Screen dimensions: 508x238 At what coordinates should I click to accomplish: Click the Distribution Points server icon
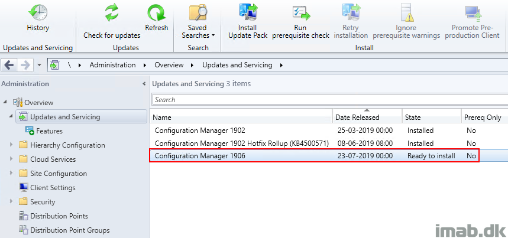23,216
